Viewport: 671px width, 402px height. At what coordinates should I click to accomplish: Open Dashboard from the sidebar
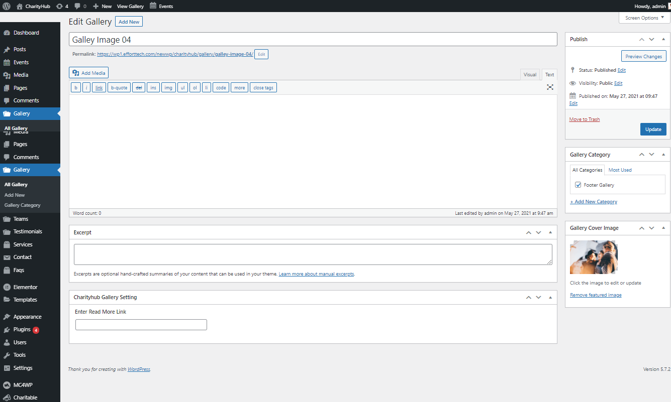pos(26,33)
